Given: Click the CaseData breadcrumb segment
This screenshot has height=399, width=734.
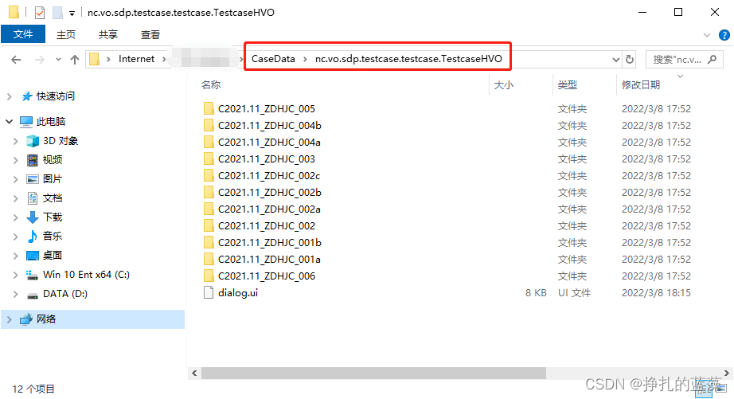Looking at the screenshot, I should [x=273, y=59].
